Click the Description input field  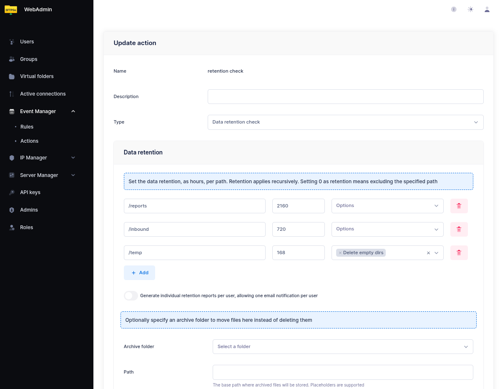(345, 96)
